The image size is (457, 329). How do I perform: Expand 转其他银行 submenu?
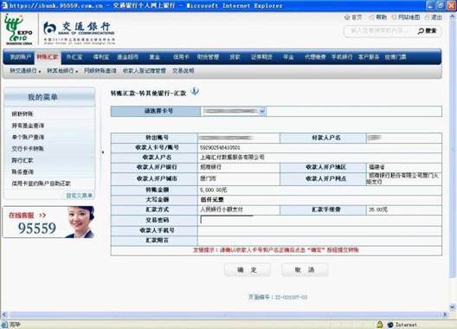click(62, 71)
